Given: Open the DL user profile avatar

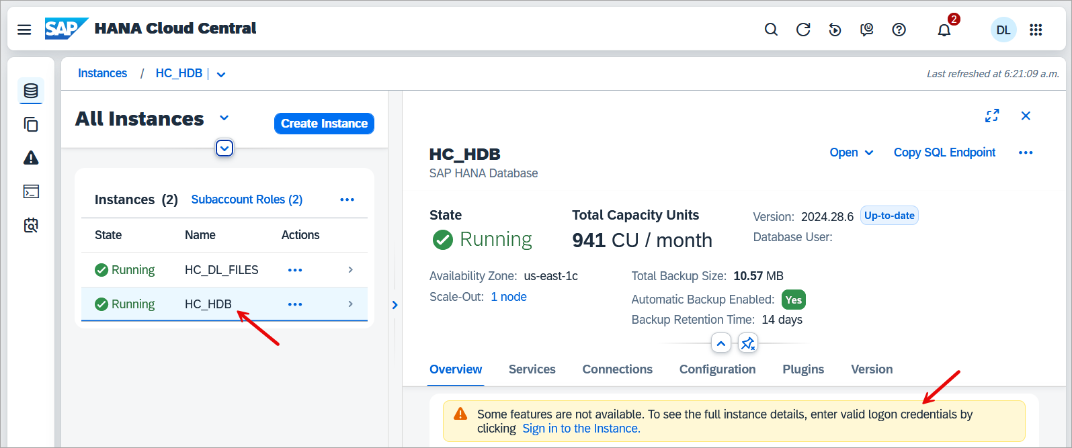Looking at the screenshot, I should tap(1003, 30).
